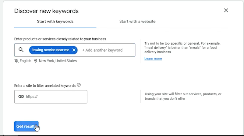Viewport: 244px width, 136px height.
Task: Click the magnifying glass search icon
Action: pyautogui.click(x=21, y=50)
